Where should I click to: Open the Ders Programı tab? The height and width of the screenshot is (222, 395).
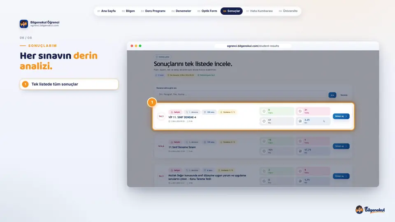(153, 11)
